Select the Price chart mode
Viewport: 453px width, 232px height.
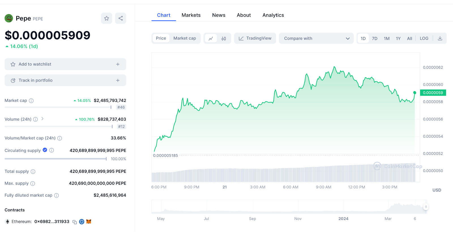161,38
